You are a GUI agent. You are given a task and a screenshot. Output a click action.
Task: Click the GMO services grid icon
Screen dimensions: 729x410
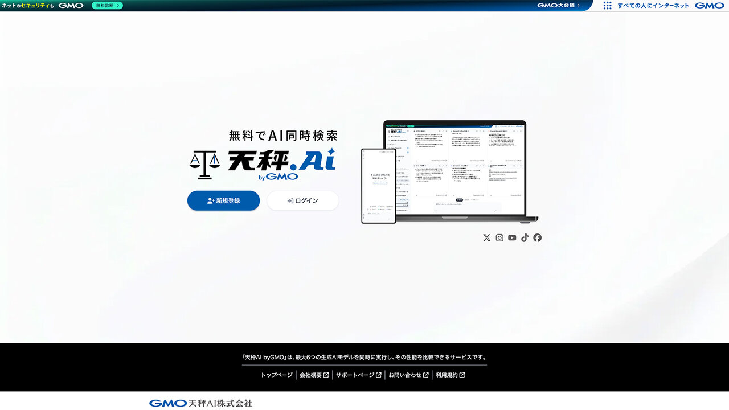click(x=608, y=6)
